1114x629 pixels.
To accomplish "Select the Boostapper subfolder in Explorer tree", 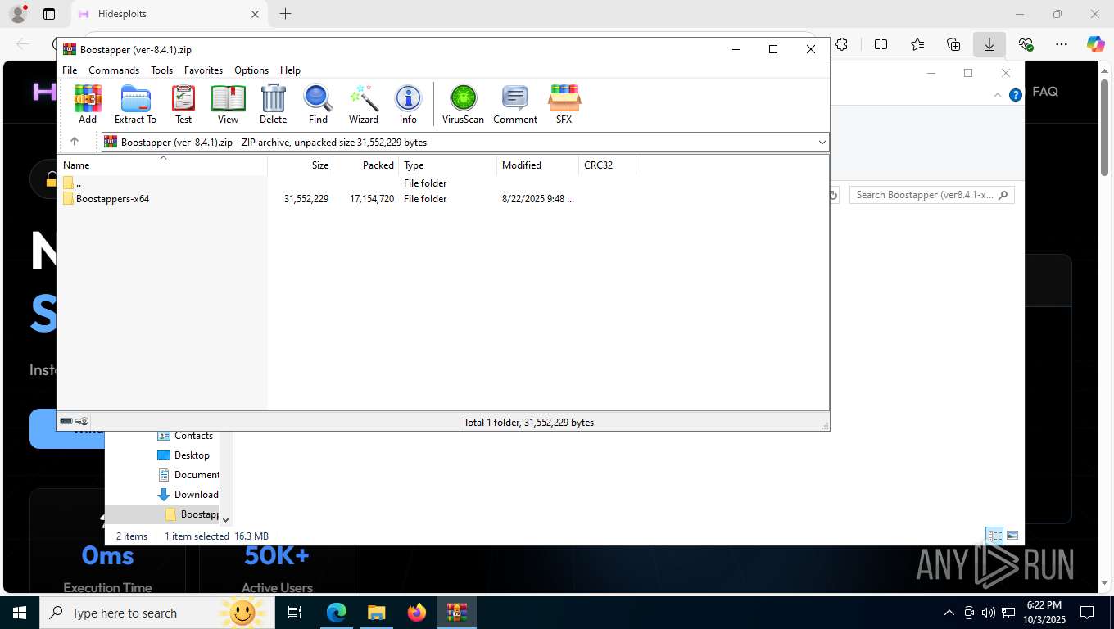I will 192,514.
